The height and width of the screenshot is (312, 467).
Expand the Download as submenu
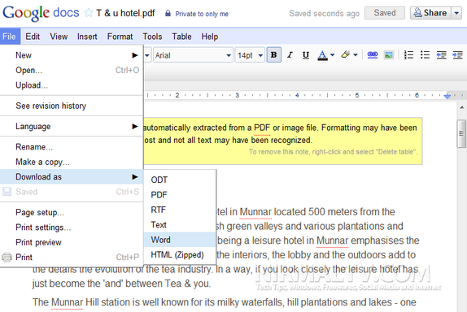(72, 176)
